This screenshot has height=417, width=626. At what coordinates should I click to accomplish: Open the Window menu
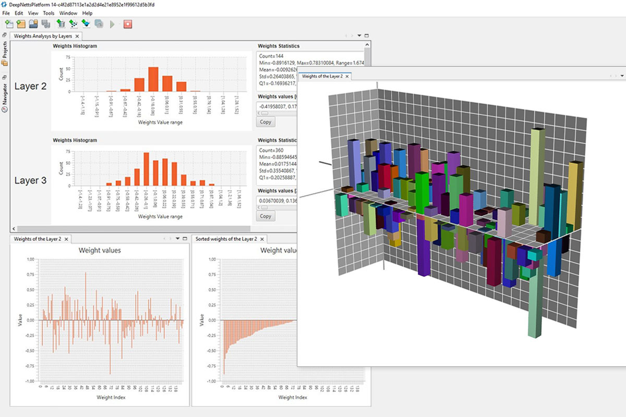click(x=68, y=13)
